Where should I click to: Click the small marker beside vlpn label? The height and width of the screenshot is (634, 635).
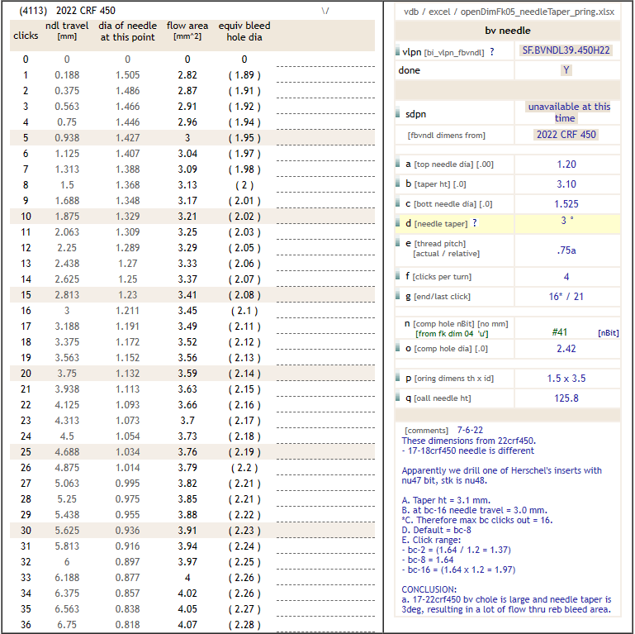coord(399,52)
